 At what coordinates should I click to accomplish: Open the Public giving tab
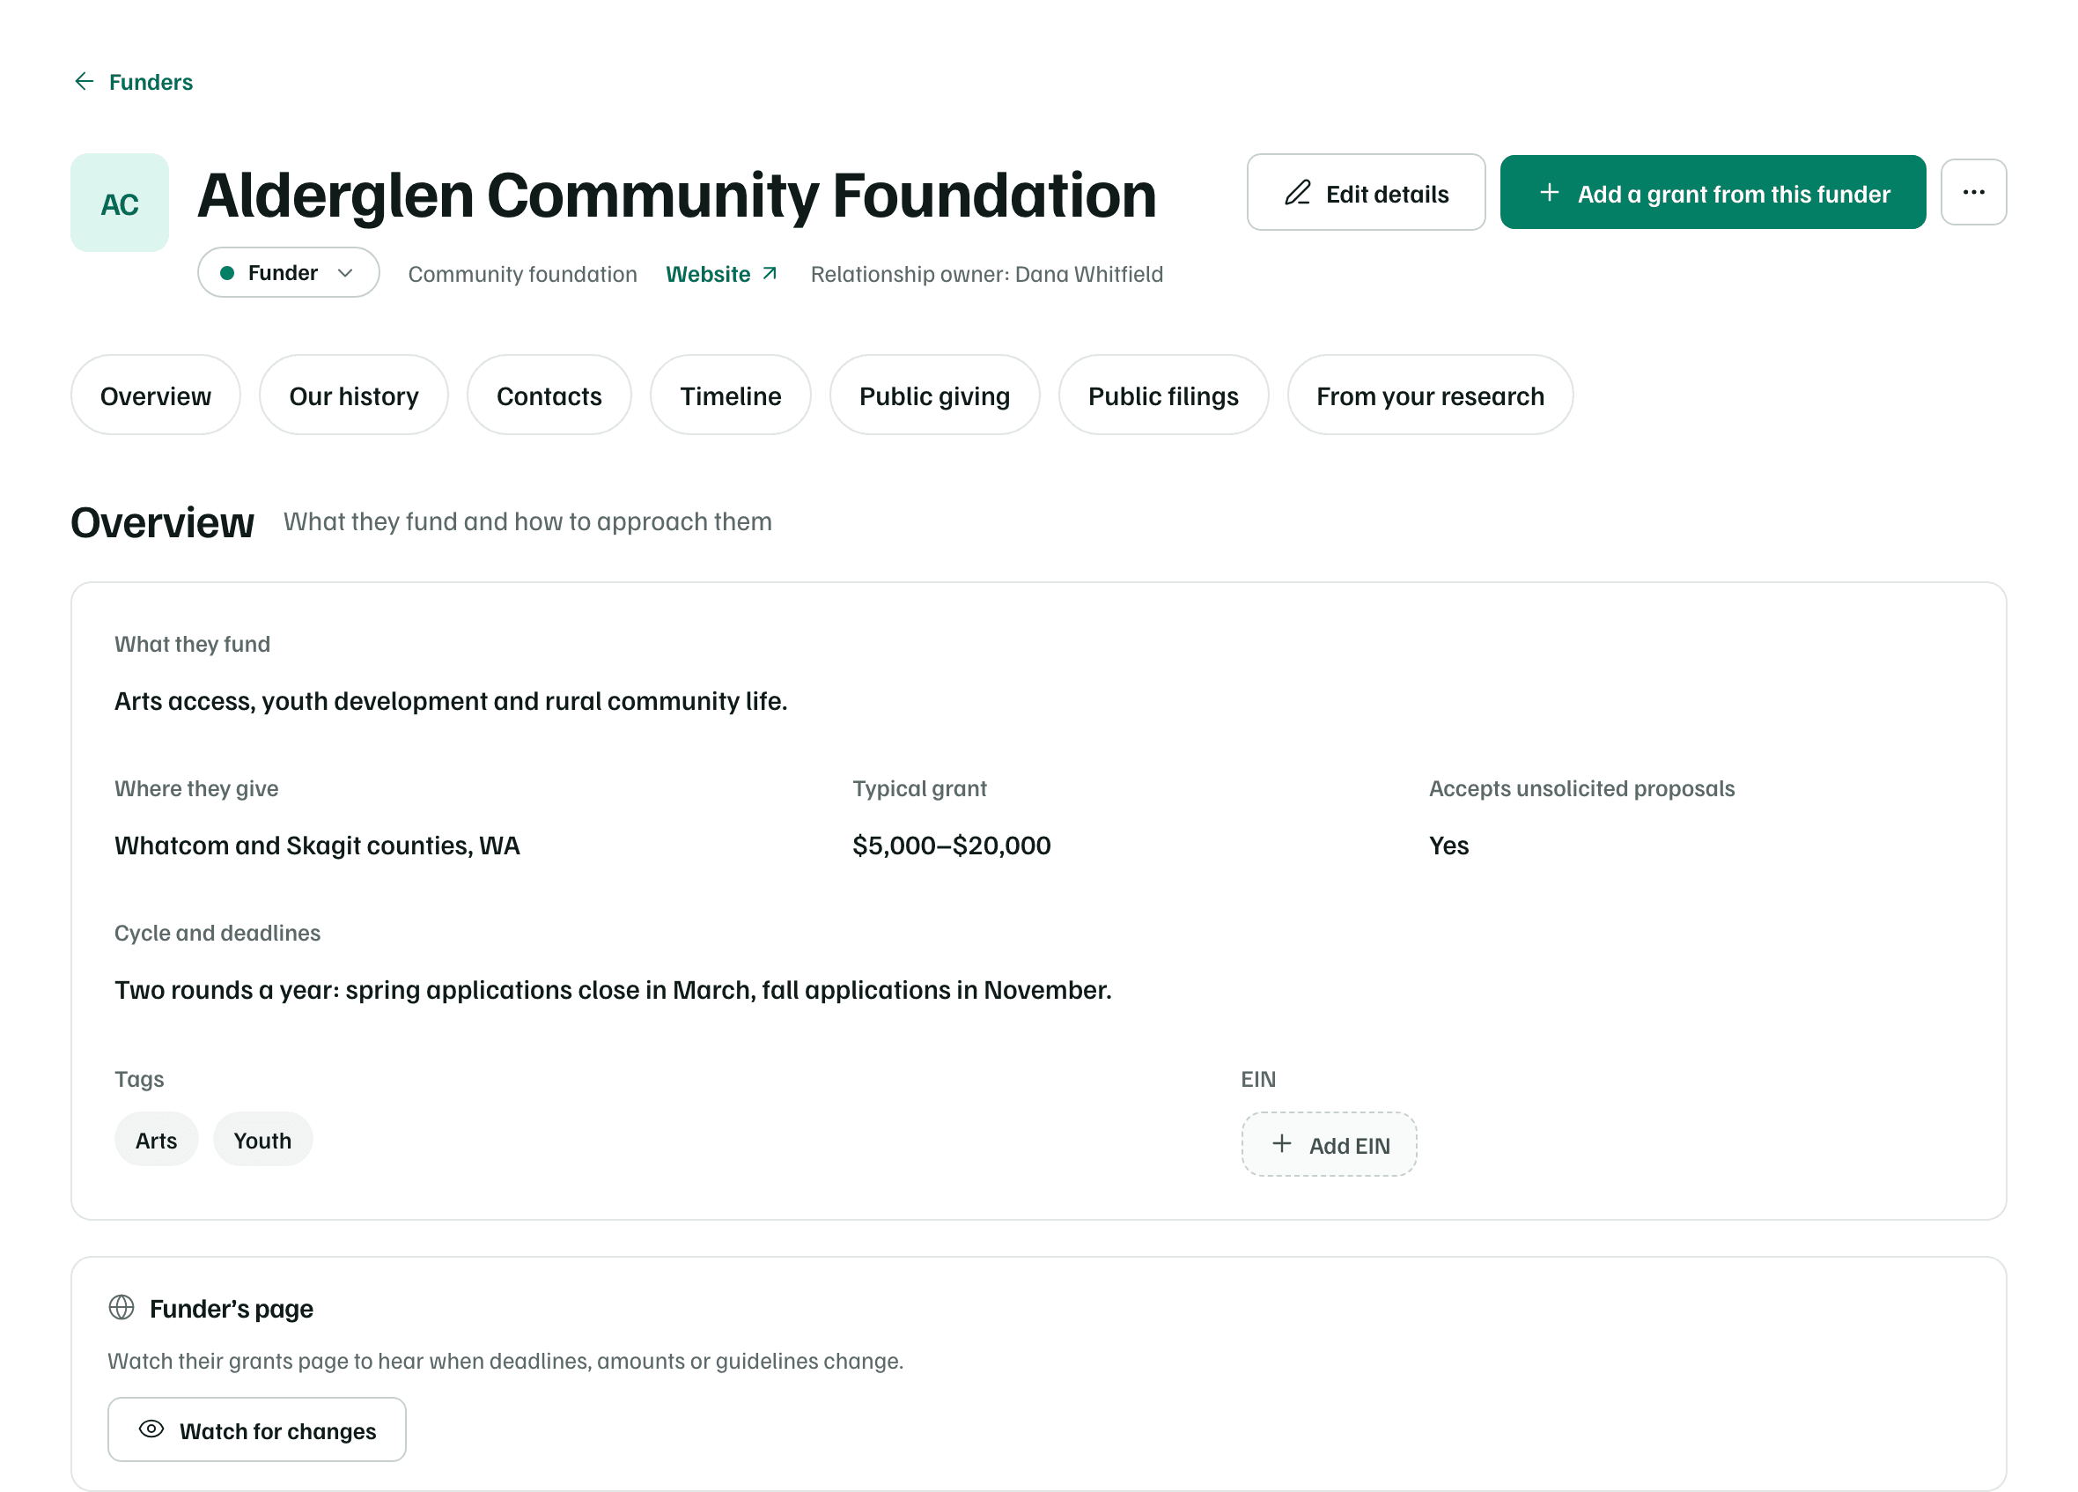pos(934,395)
